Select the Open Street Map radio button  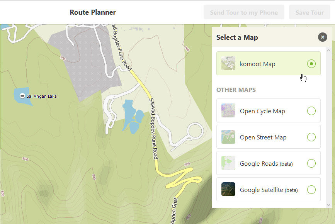[311, 137]
